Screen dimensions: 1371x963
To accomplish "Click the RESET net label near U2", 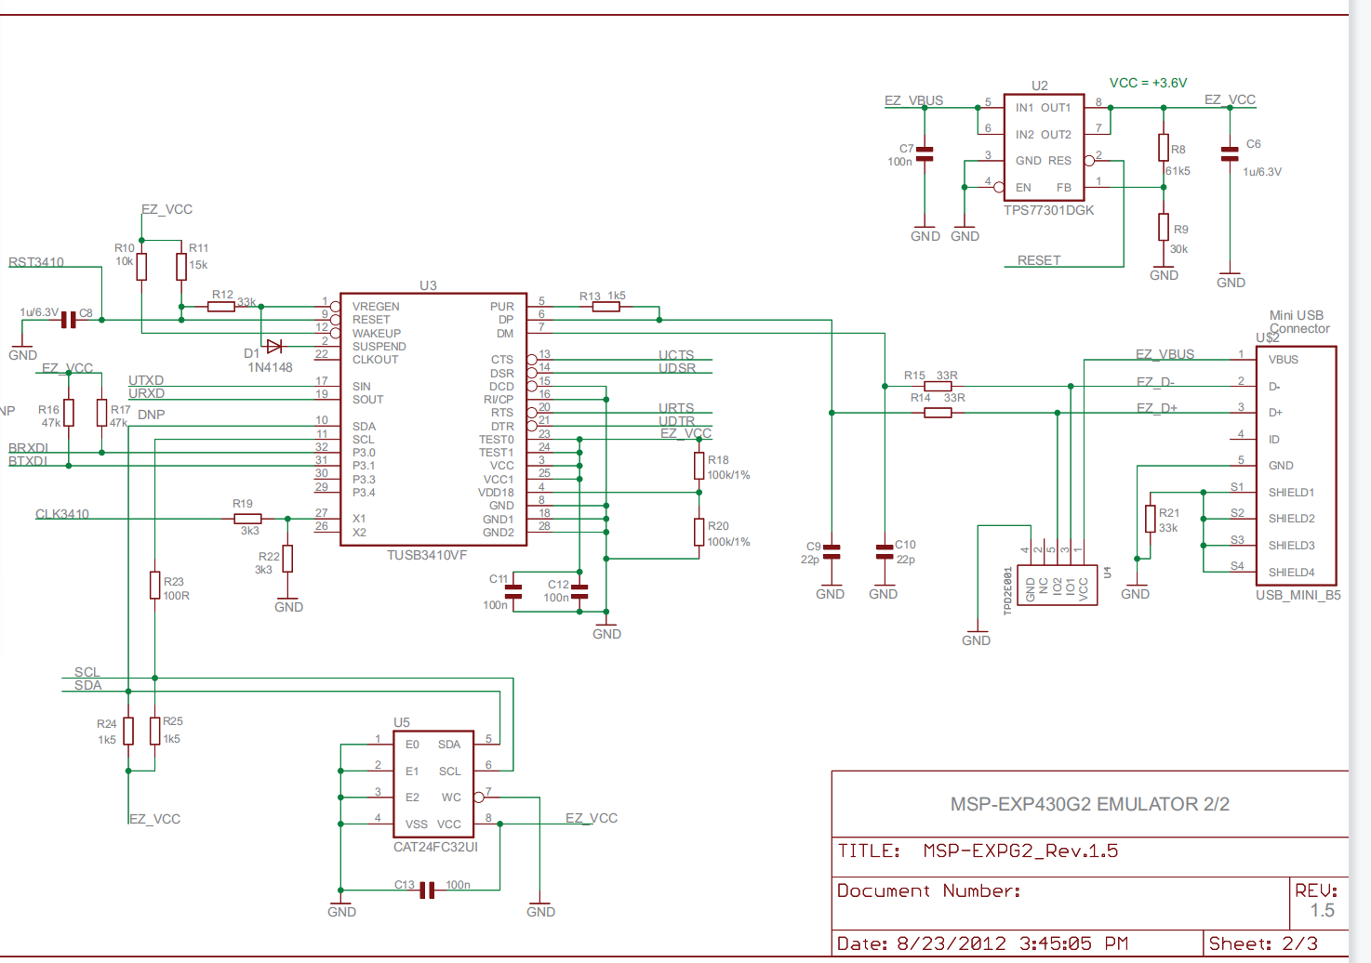I will [x=1038, y=260].
